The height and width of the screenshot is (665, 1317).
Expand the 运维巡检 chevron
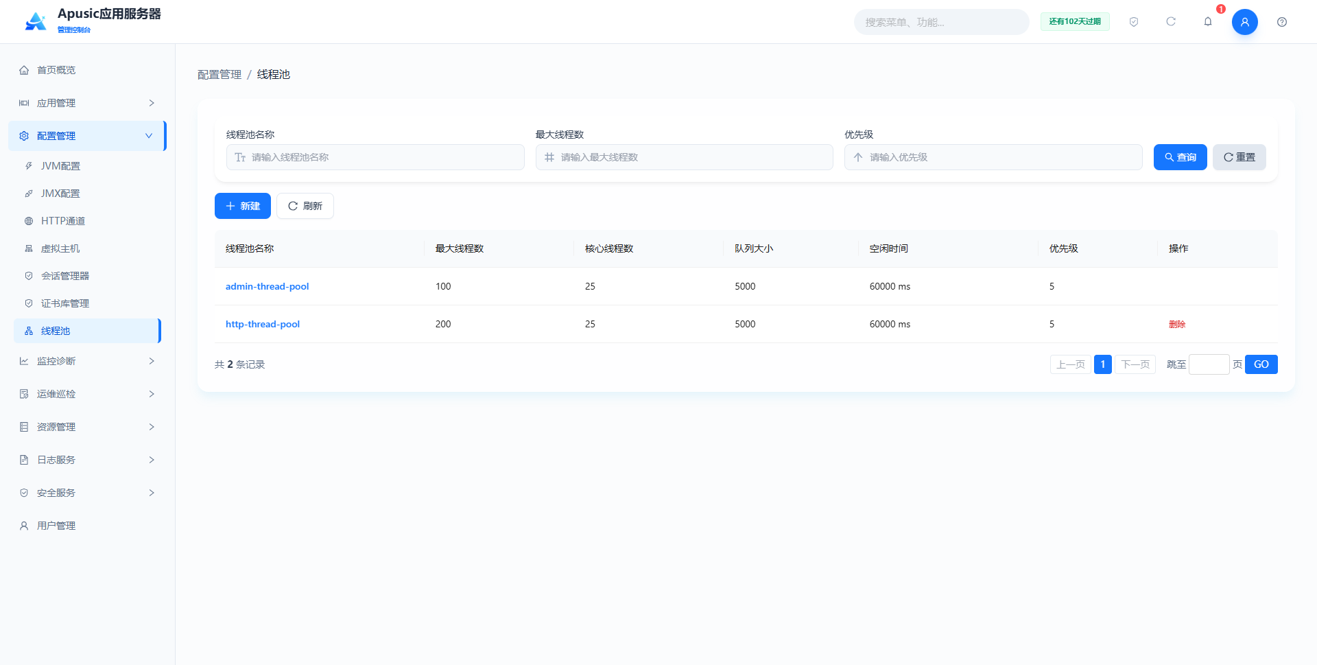coord(152,394)
